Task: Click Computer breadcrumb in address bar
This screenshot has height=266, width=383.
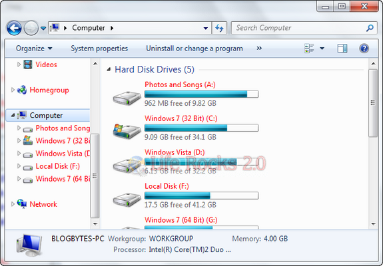Action: (89, 28)
